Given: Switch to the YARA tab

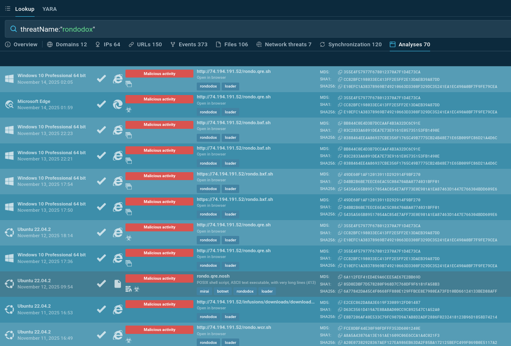Looking at the screenshot, I should pyautogui.click(x=50, y=9).
